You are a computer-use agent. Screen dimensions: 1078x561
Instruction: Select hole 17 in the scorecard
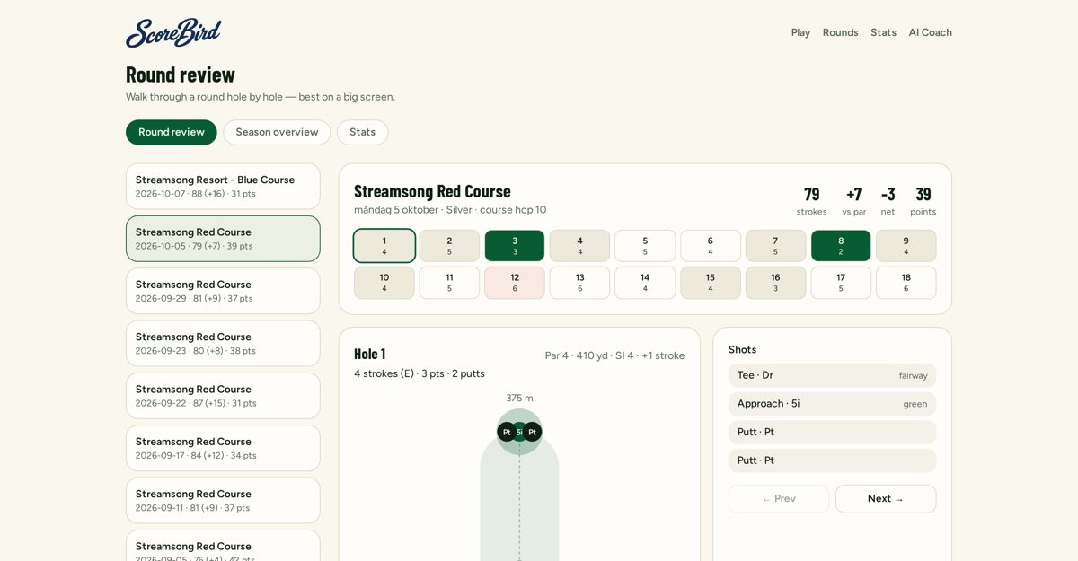tap(841, 283)
